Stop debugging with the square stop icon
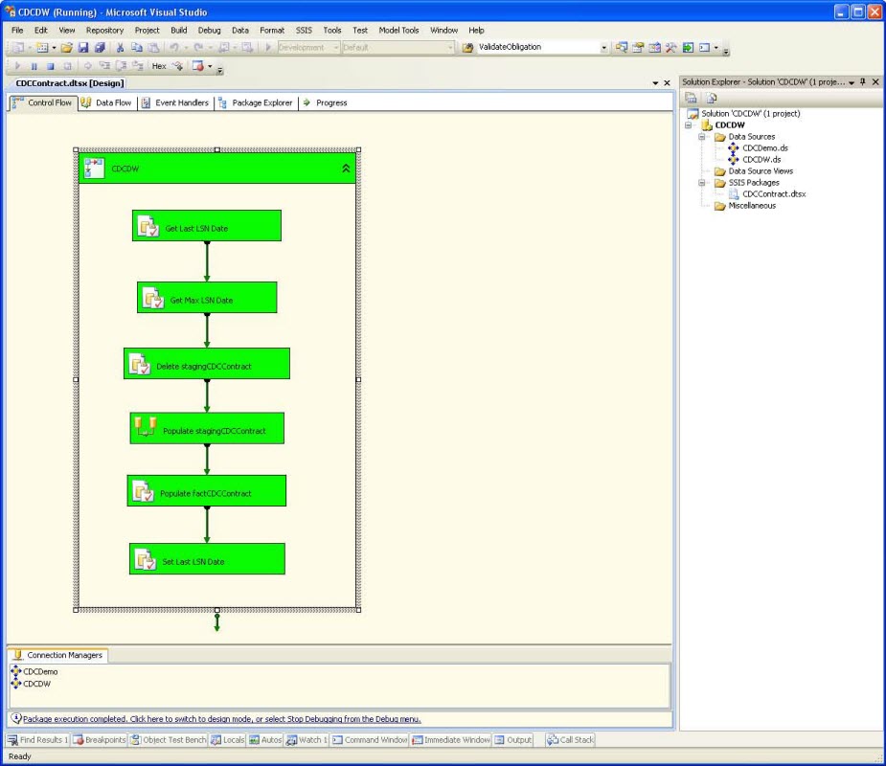 pos(51,66)
